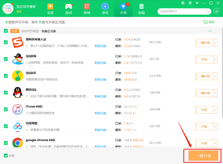Click the 80.5 MB size value
The width and height of the screenshot is (223, 164).
pos(155,42)
